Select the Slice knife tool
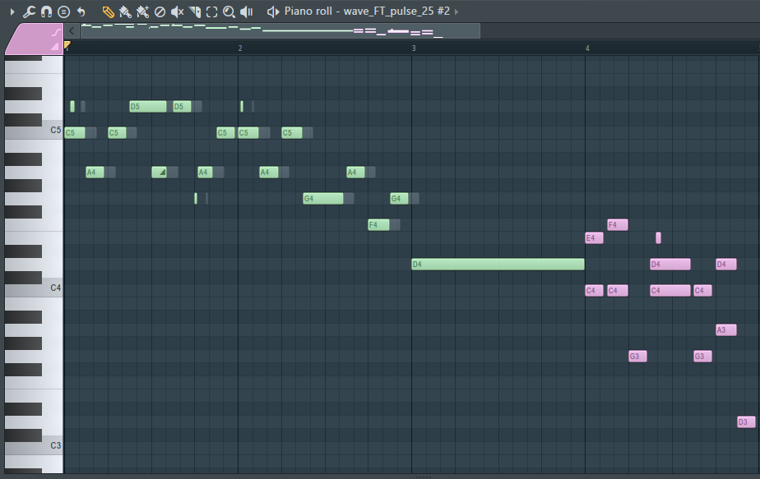 pos(195,12)
